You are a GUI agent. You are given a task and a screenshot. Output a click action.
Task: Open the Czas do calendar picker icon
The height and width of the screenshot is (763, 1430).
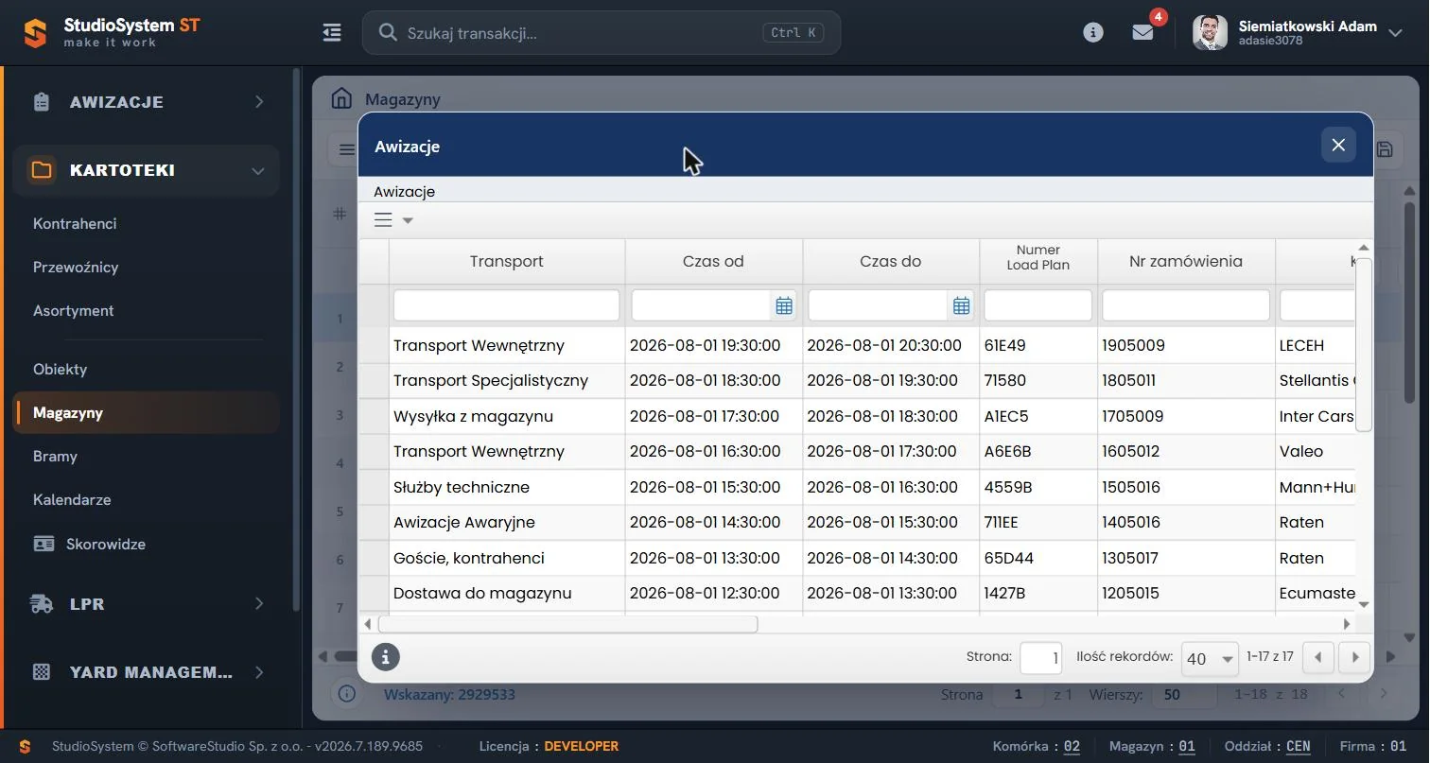962,305
